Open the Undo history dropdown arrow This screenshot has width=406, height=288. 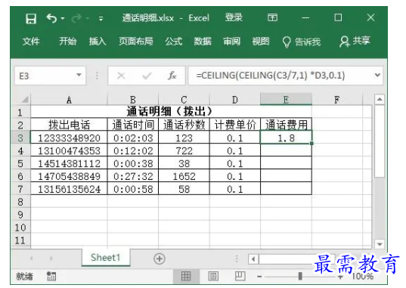pyautogui.click(x=63, y=19)
